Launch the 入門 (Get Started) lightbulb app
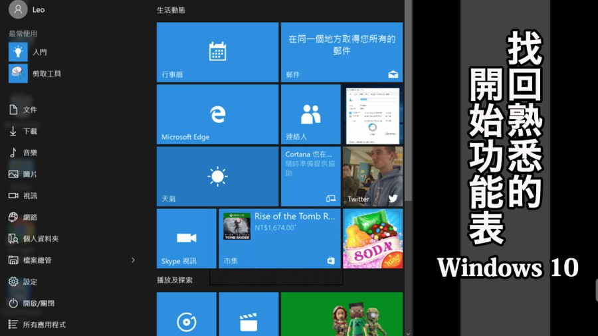598x336 pixels. pyautogui.click(x=18, y=52)
